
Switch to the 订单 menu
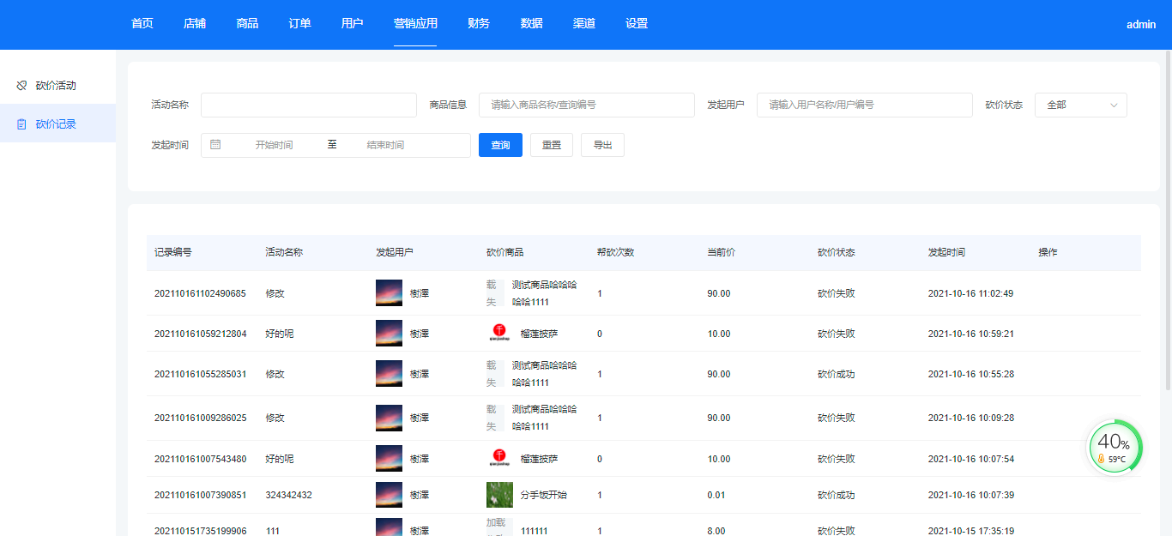[299, 24]
